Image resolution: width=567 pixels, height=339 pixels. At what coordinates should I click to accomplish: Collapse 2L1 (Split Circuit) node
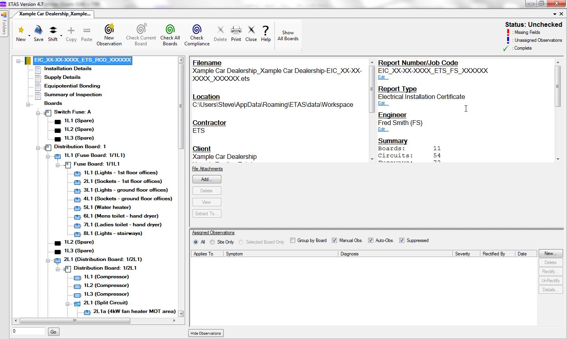click(68, 304)
